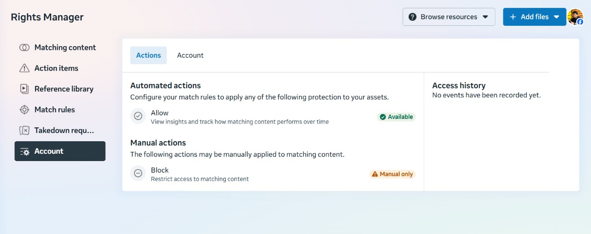Click the Account settings gear icon in the sidebar
The height and width of the screenshot is (234, 591).
(x=25, y=151)
